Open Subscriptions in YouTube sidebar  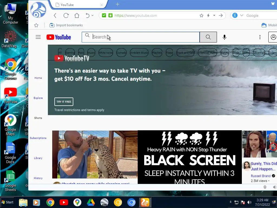38,138
